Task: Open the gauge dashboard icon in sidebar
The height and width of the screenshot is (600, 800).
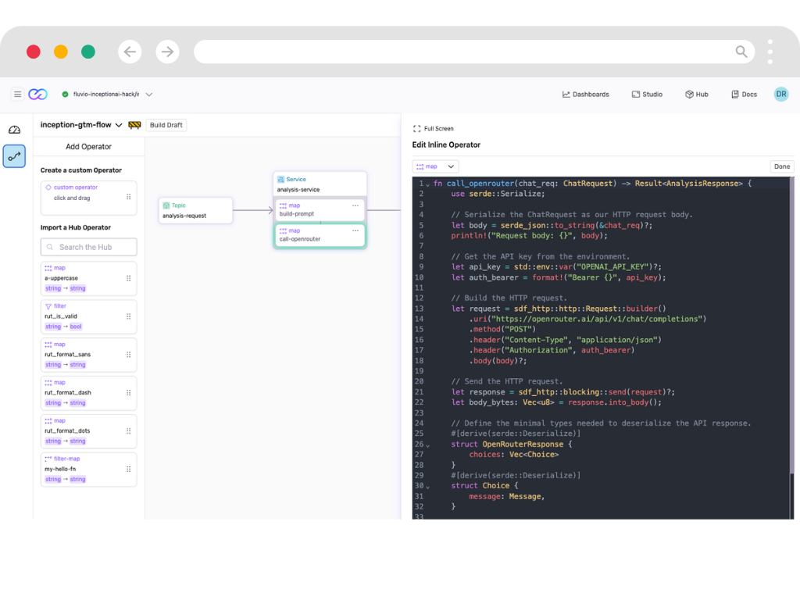Action: pos(14,130)
